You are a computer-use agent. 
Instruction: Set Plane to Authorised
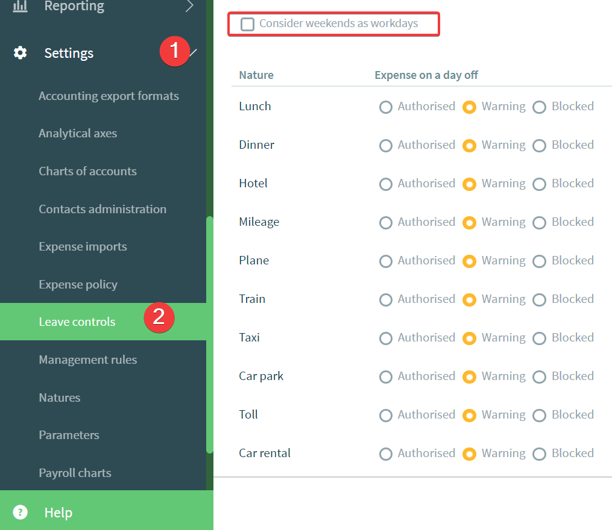point(386,261)
